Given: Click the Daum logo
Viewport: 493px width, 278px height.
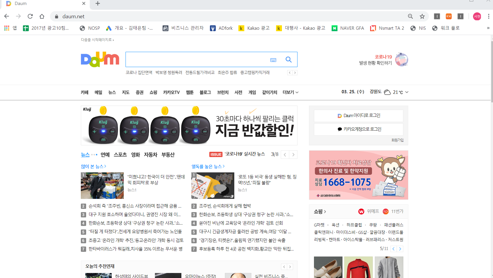Looking at the screenshot, I should 100,60.
